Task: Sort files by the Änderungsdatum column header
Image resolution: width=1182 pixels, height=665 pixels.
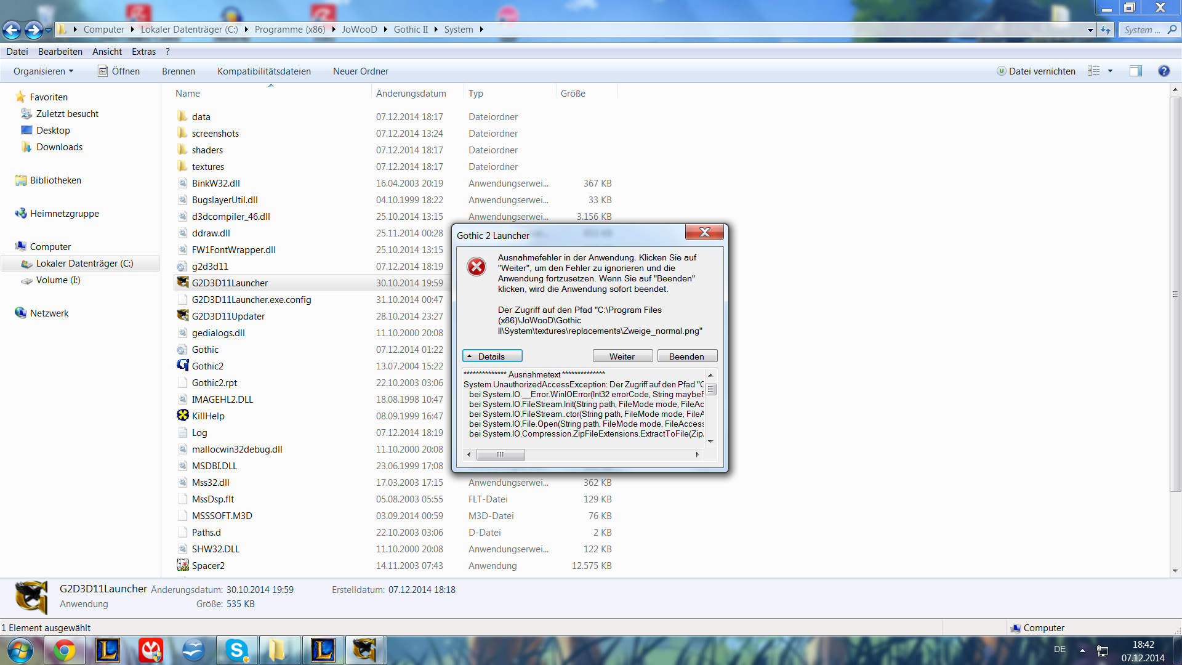Action: pos(411,94)
